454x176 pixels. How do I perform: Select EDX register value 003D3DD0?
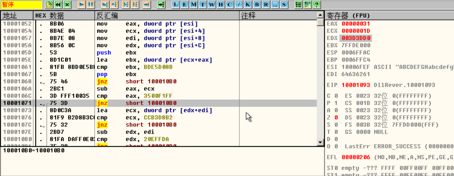356,38
